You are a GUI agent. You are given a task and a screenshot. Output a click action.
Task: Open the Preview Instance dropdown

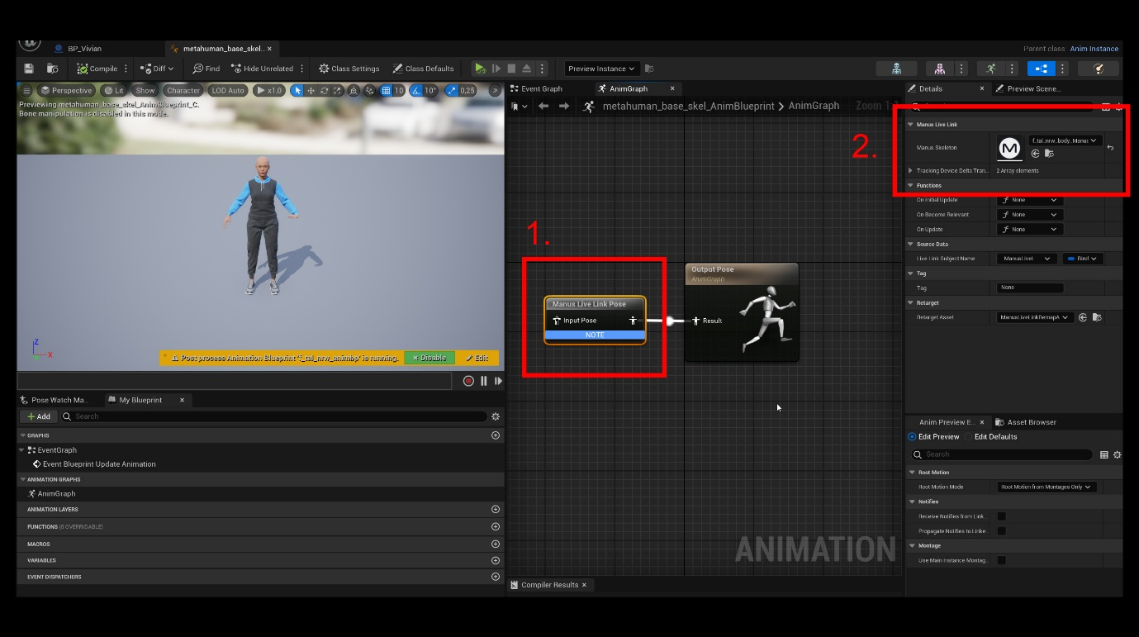[x=601, y=69]
